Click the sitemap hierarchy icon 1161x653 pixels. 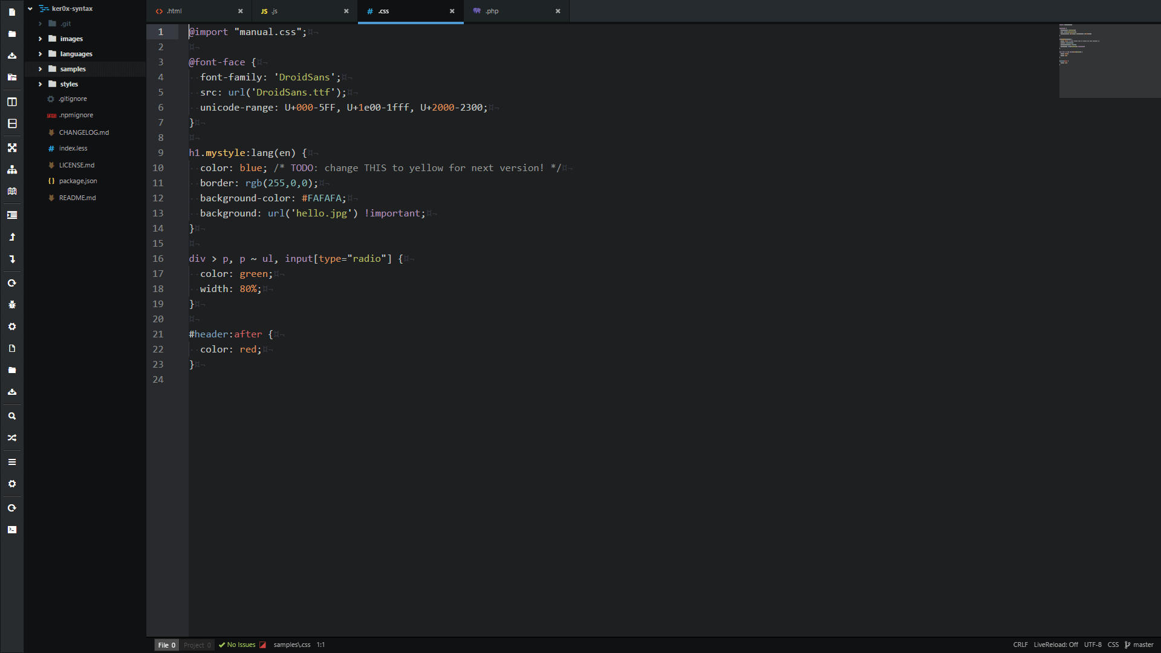[12, 169]
